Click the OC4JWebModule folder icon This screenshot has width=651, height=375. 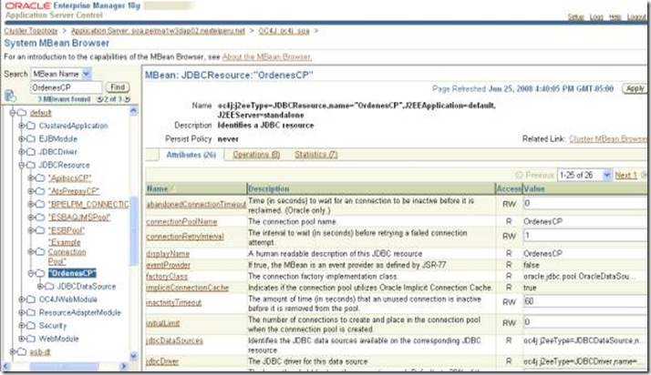[31, 299]
